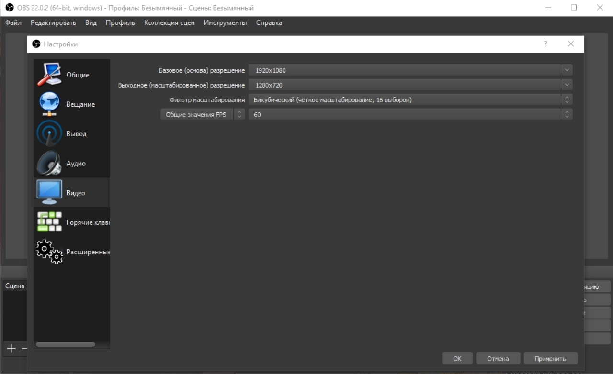Click the Базовое (основа) разрешение label
Viewport: 613px width, 374px height.
pos(202,70)
